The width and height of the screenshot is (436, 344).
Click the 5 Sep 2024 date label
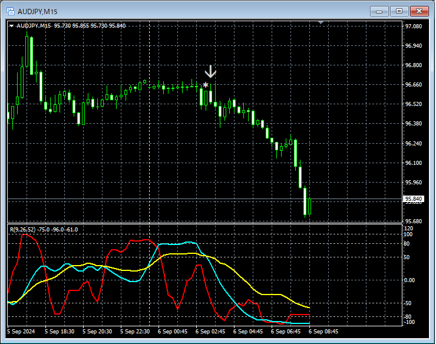[x=22, y=332]
